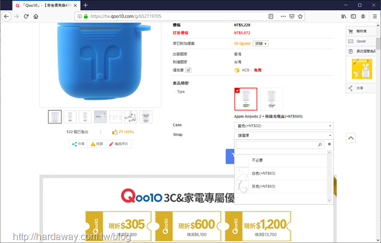
Task: Choose 不必要 strap option
Action: pyautogui.click(x=282, y=160)
